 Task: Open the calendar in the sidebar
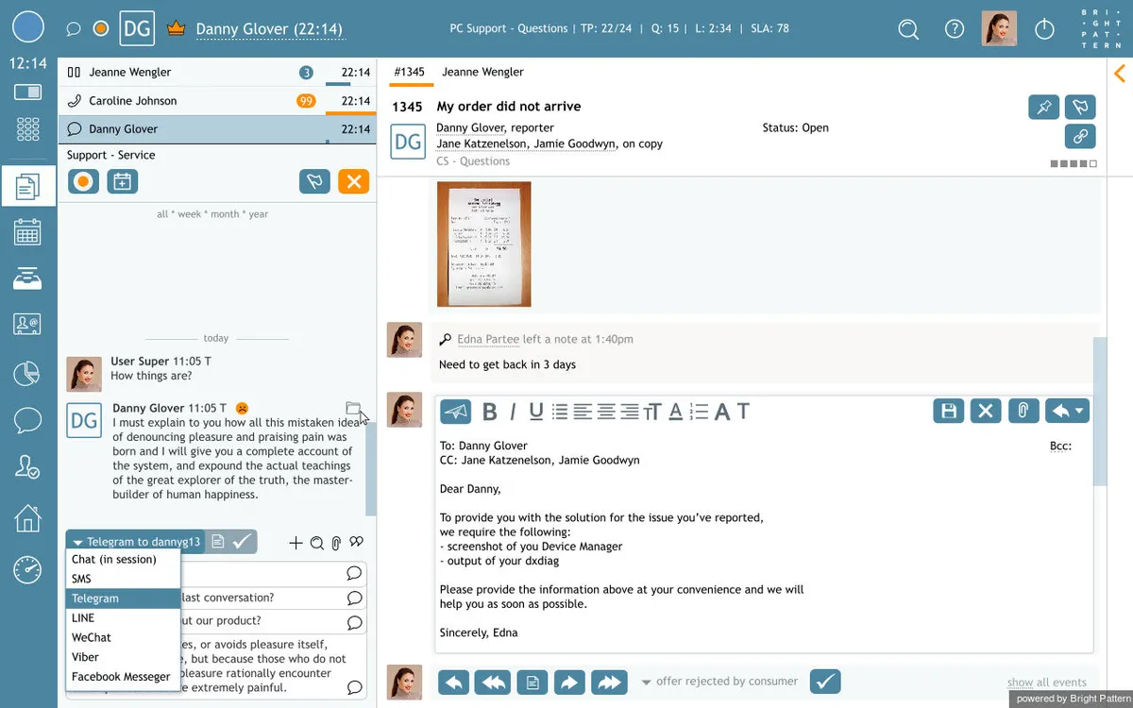click(x=27, y=232)
